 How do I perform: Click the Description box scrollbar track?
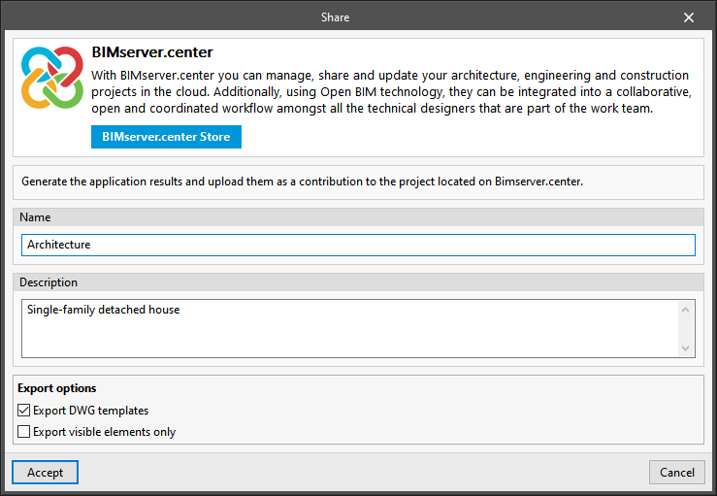[x=687, y=328]
